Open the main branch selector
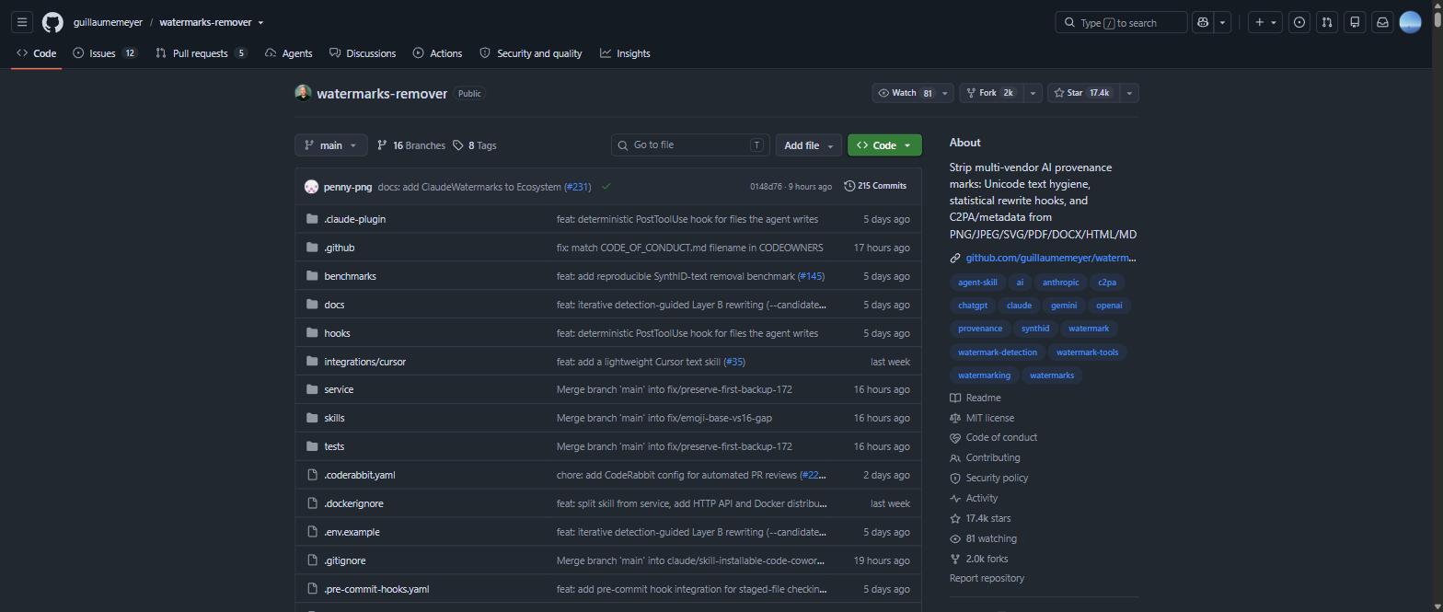1443x612 pixels. click(x=330, y=145)
